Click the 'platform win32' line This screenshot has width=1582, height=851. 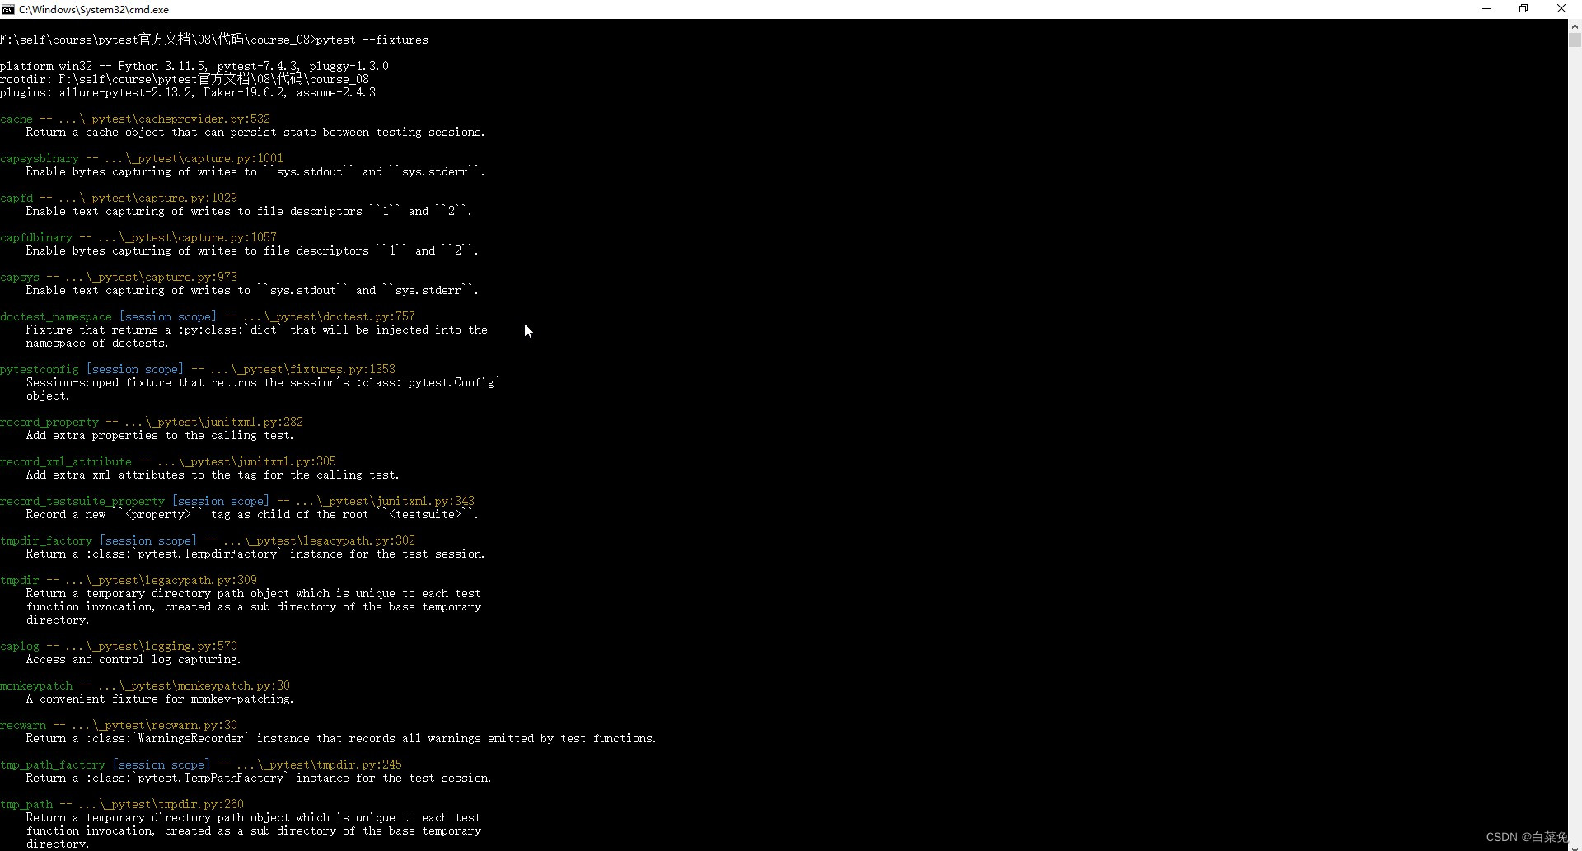pos(194,66)
